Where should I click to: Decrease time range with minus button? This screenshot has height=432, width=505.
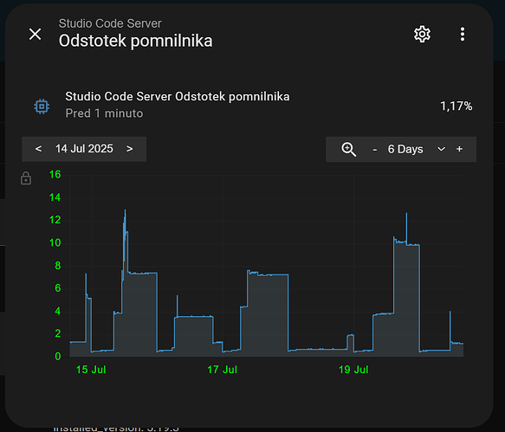(x=375, y=150)
